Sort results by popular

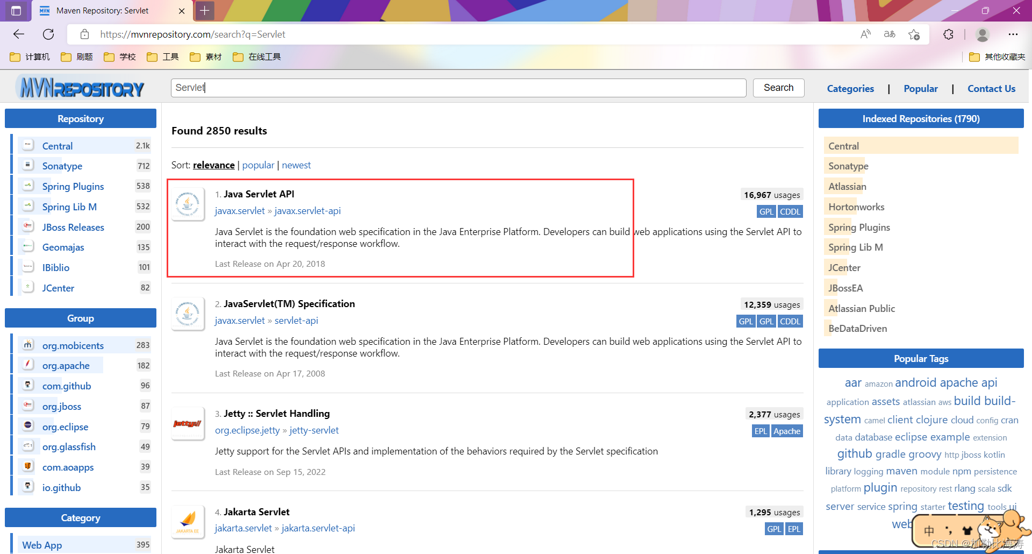[x=258, y=165]
